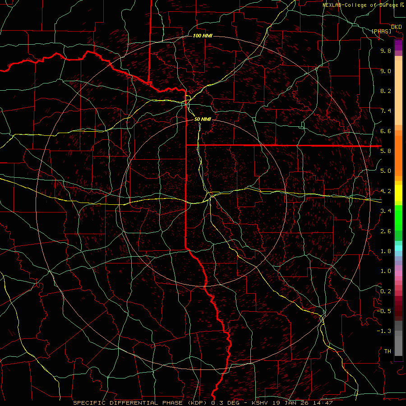Click the purple segment atop the color bar
The width and height of the screenshot is (406, 406).
point(398,45)
